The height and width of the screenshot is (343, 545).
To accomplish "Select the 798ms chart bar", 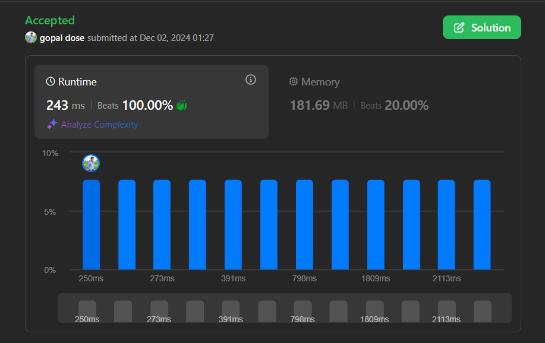I will [304, 225].
